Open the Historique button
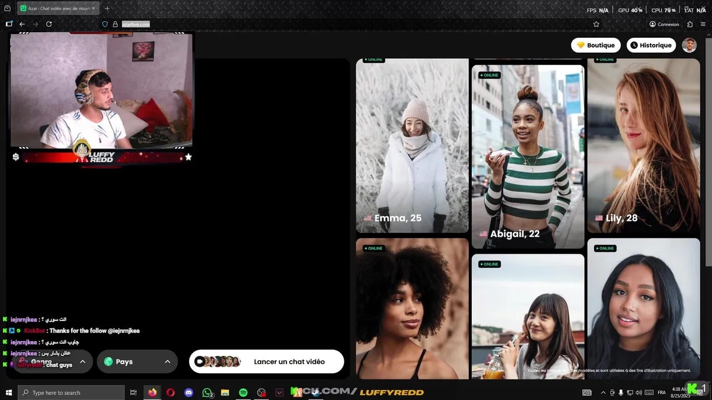The height and width of the screenshot is (400, 712). (x=651, y=45)
